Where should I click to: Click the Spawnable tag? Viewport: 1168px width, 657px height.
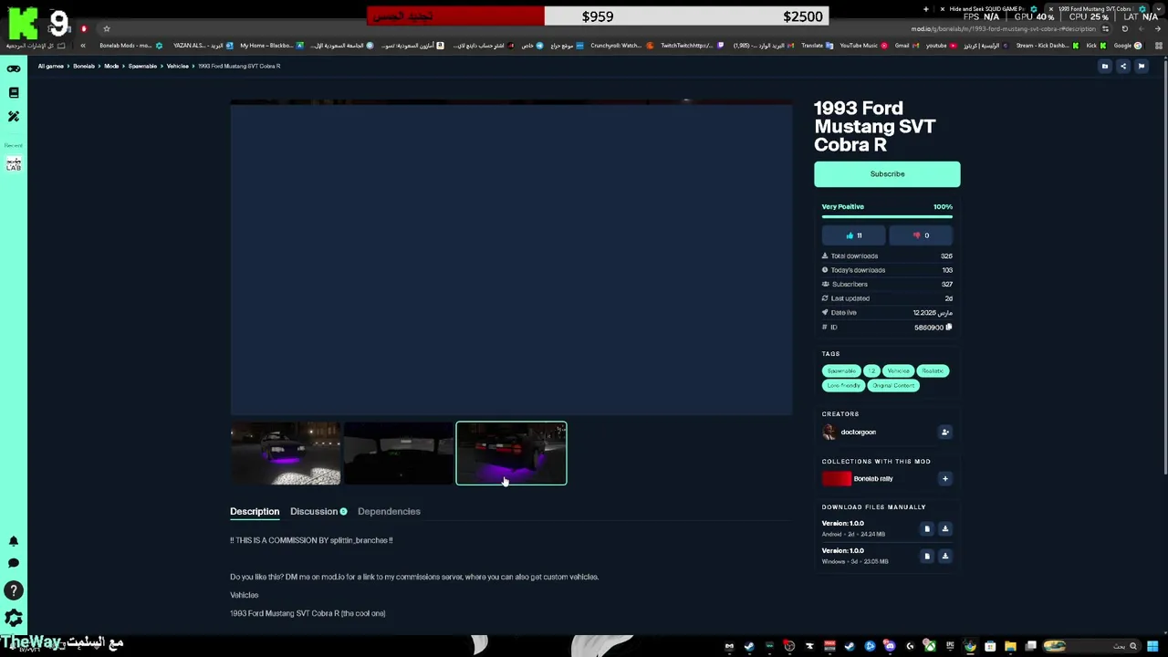click(841, 371)
